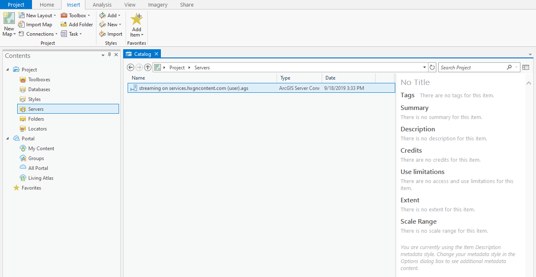Toggle the details panel icon right of search
Screen dimensions: 536x277
click(526, 67)
